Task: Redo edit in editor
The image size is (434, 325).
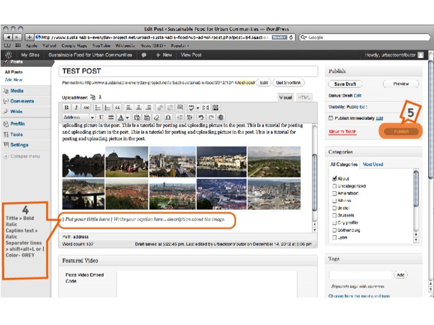Action: 211,117
